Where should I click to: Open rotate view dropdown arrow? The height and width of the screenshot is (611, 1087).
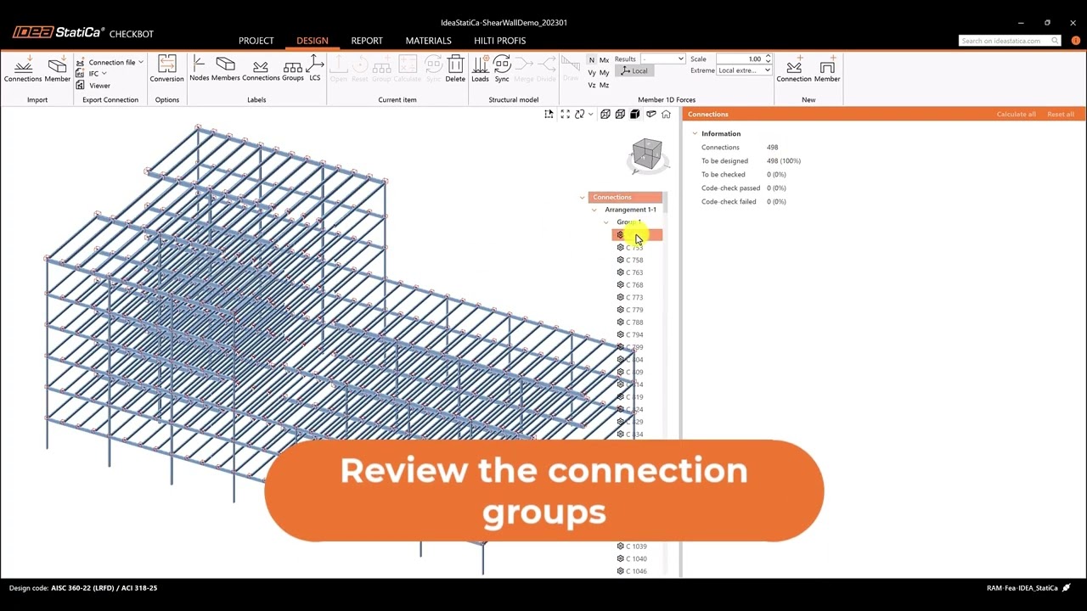[590, 115]
